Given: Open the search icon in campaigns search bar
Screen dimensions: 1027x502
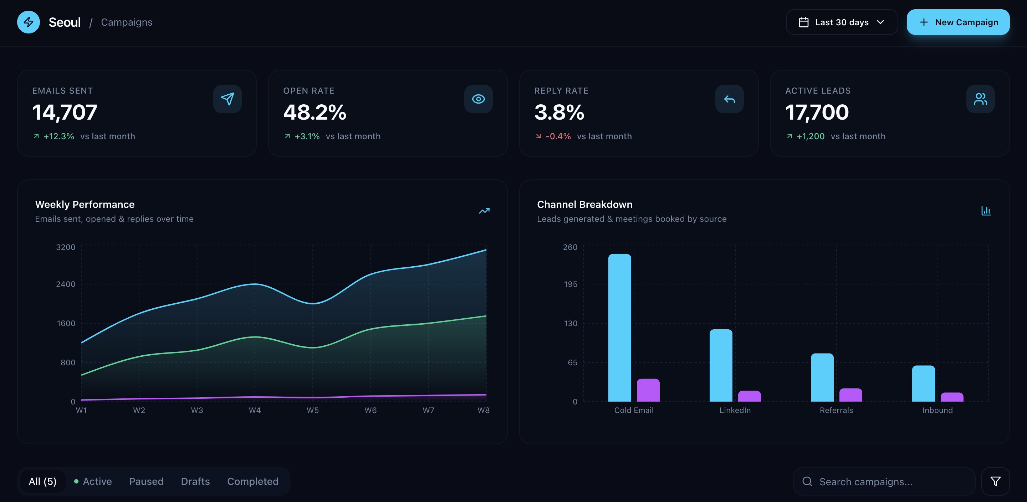Looking at the screenshot, I should (807, 481).
